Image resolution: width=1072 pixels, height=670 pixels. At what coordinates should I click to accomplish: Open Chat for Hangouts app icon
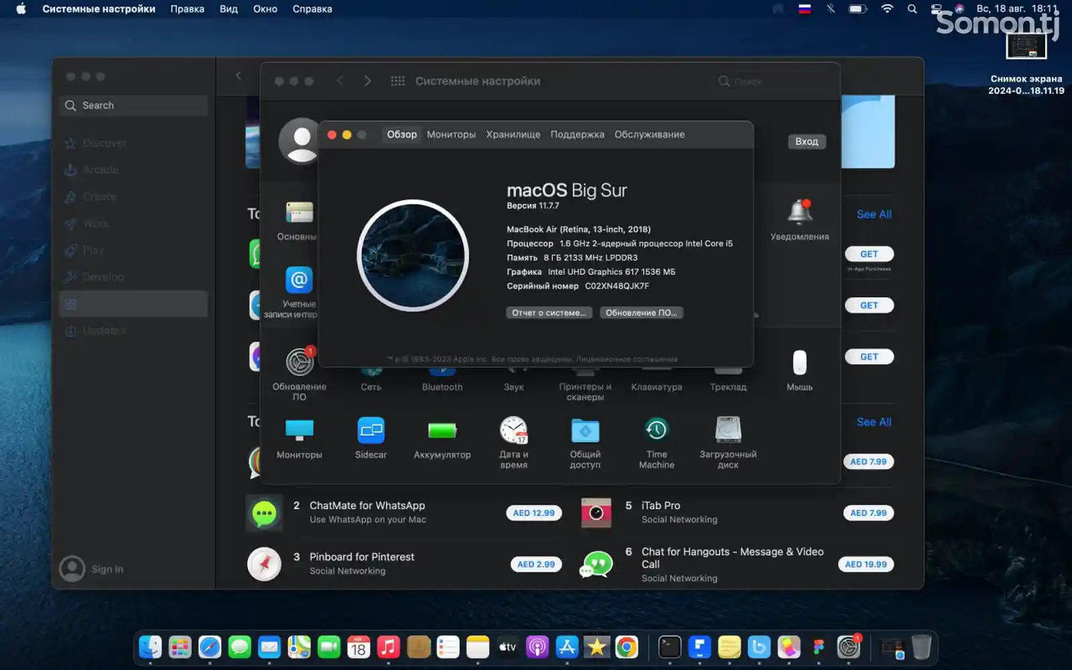coord(596,564)
